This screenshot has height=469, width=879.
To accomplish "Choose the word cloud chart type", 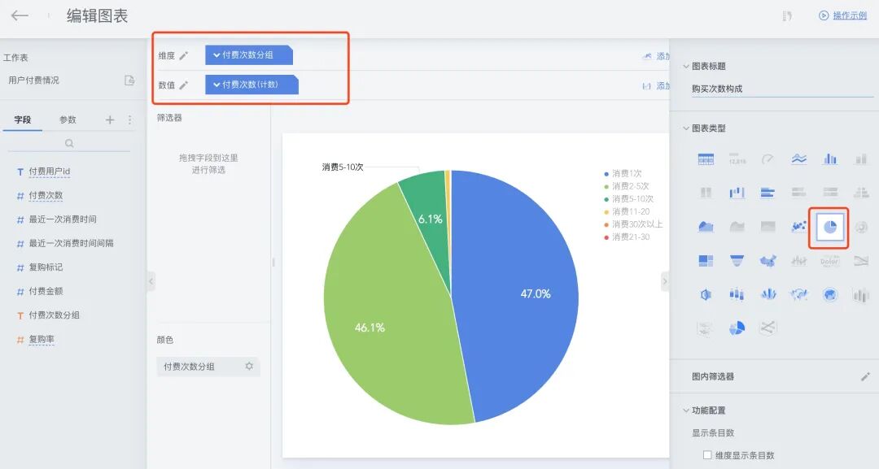I will [x=829, y=261].
